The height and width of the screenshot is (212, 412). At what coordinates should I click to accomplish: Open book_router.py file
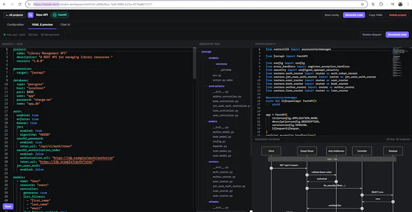click(x=223, y=182)
